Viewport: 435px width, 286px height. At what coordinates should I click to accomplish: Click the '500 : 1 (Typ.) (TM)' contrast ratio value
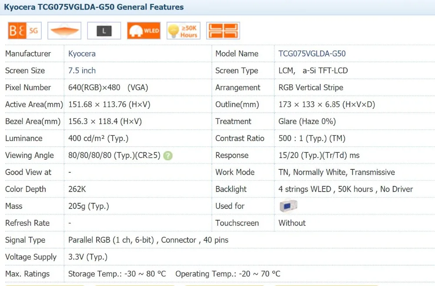point(312,138)
